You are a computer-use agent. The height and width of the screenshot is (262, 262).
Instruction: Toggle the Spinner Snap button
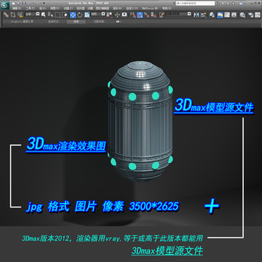(154, 15)
